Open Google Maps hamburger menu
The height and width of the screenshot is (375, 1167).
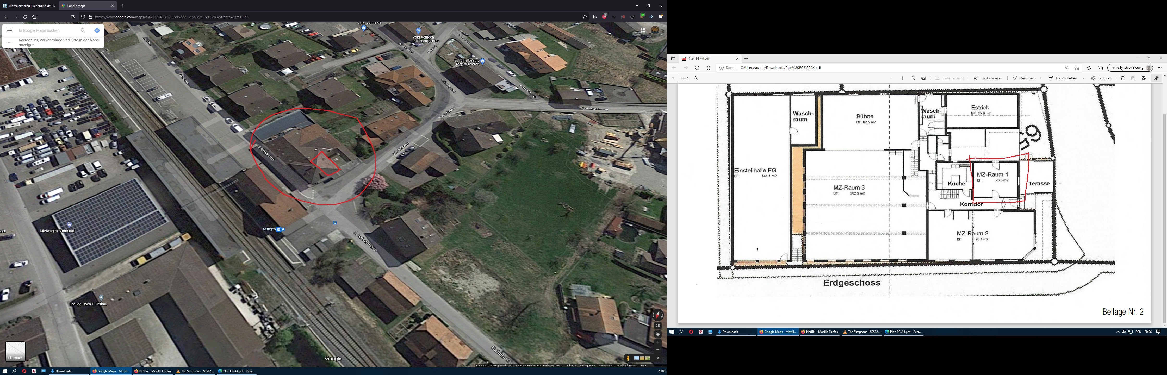click(x=9, y=31)
